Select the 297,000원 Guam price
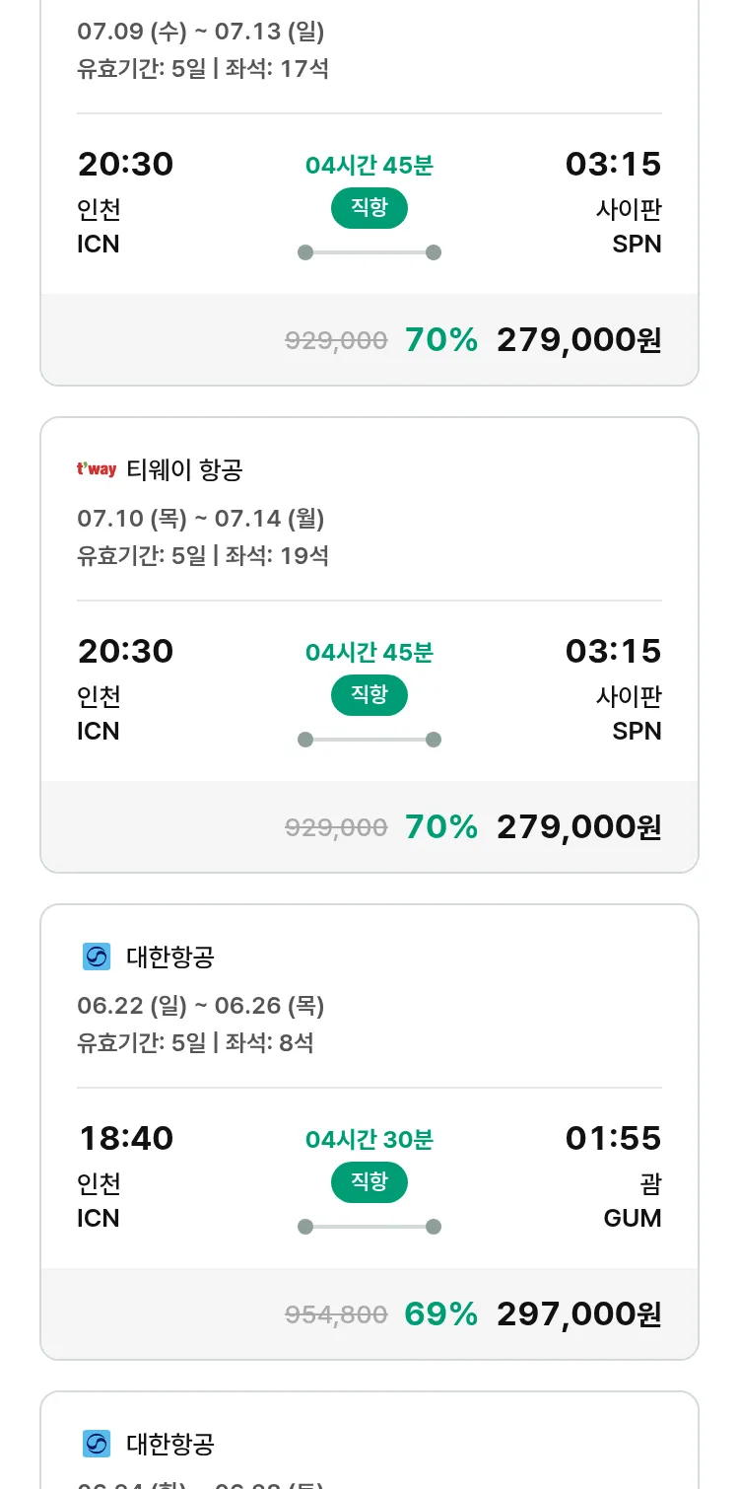 tap(579, 1313)
